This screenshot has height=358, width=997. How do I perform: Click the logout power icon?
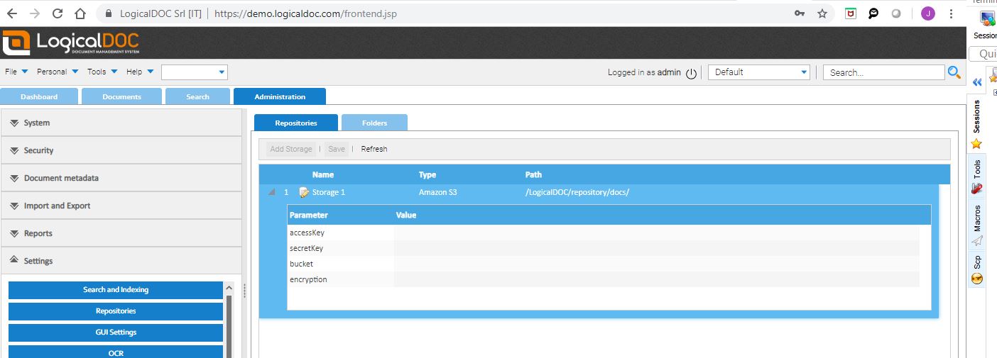tap(691, 73)
